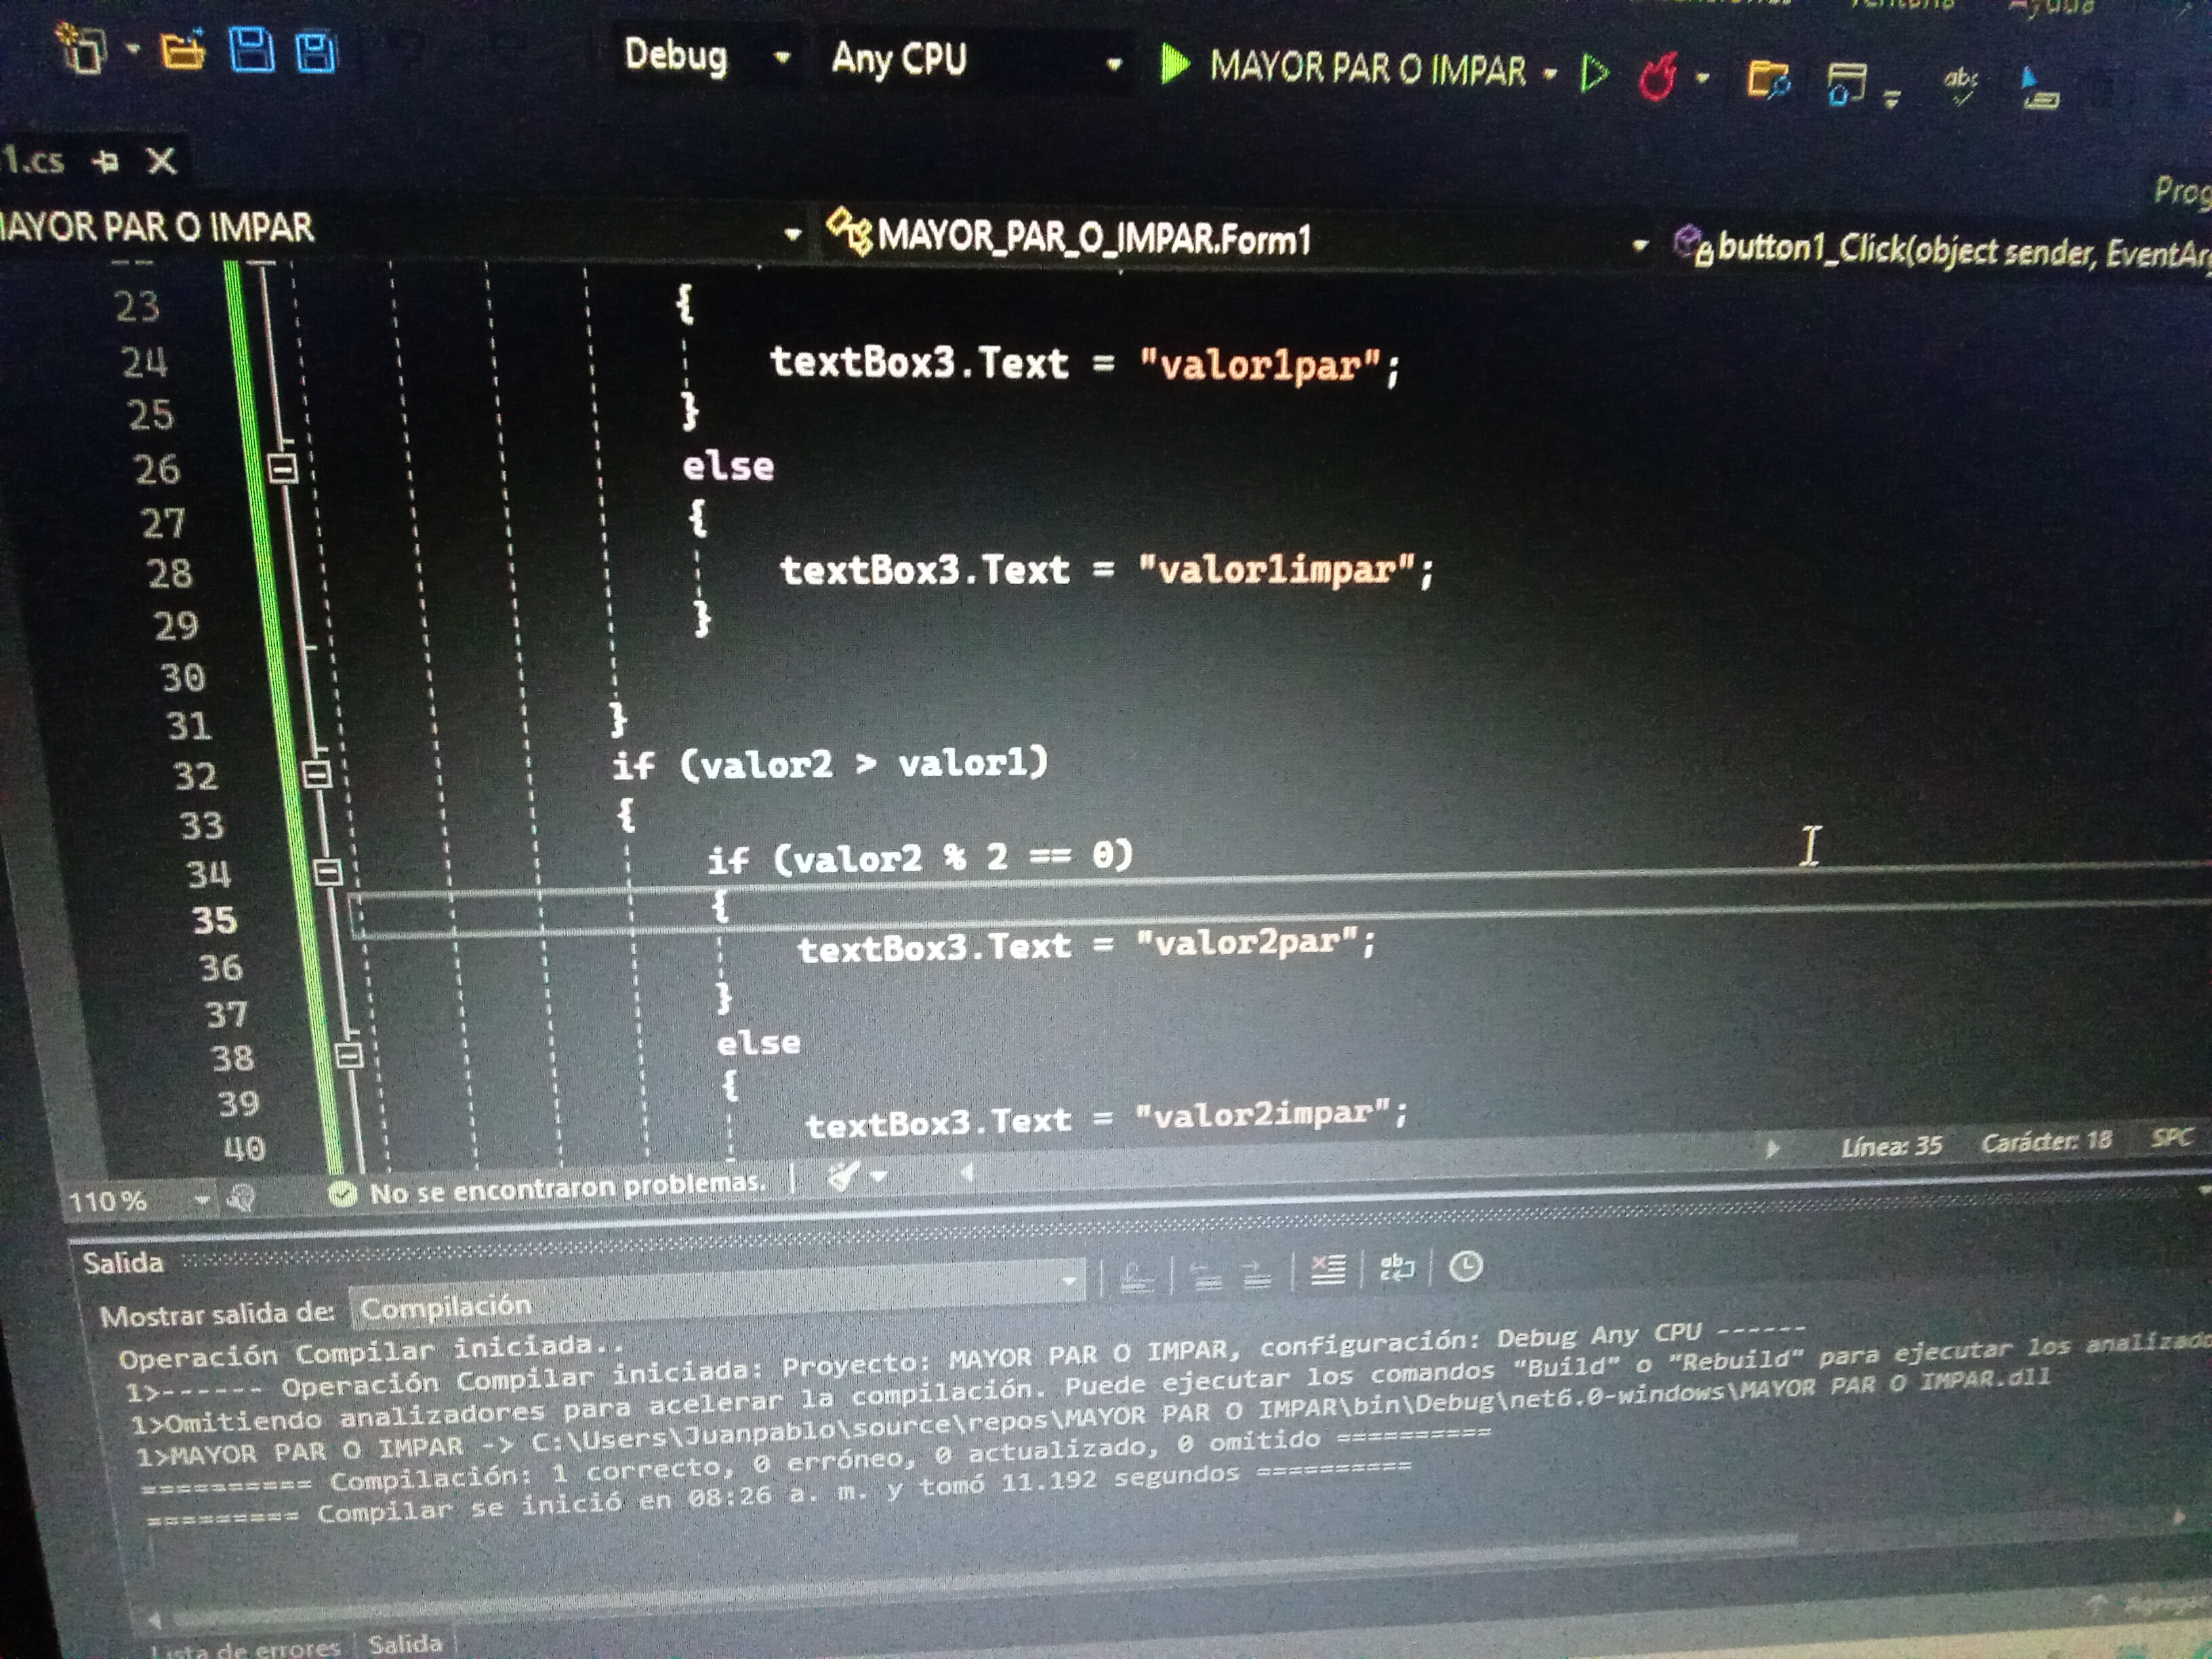Click the Save All double-disk icon
The image size is (2212, 1659).
[316, 52]
